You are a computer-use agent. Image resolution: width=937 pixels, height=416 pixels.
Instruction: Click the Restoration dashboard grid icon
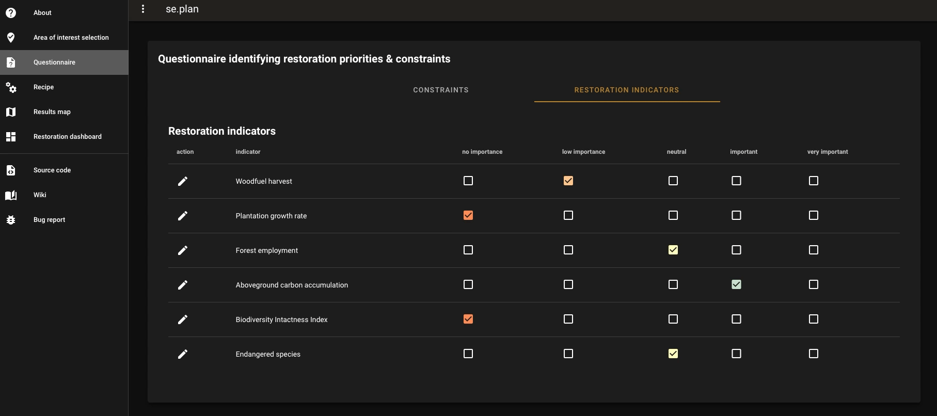click(x=11, y=137)
